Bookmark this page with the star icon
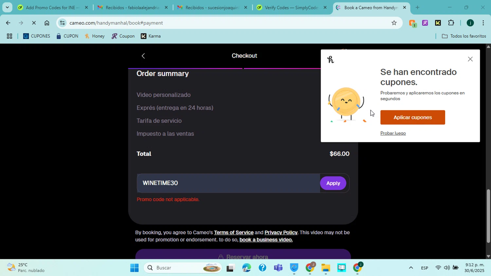 coord(394,23)
